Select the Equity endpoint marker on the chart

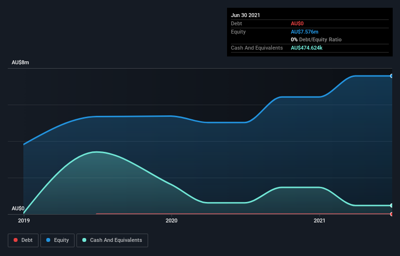[392, 76]
